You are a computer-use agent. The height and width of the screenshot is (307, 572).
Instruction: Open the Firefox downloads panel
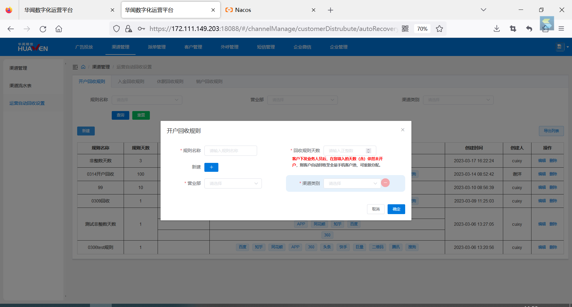click(x=497, y=29)
